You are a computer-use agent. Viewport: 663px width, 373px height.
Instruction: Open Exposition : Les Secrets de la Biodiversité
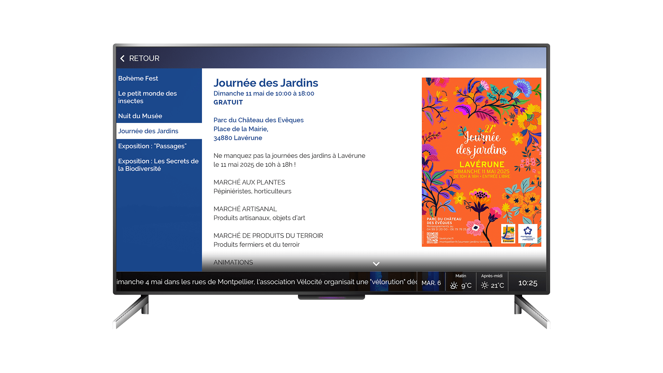point(159,165)
